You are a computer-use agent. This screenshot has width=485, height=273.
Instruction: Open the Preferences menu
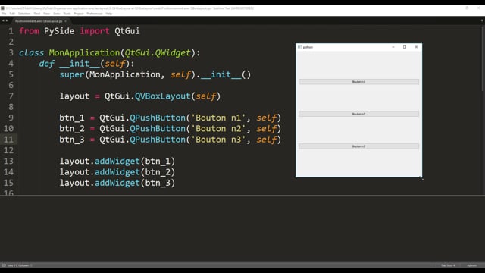click(94, 14)
